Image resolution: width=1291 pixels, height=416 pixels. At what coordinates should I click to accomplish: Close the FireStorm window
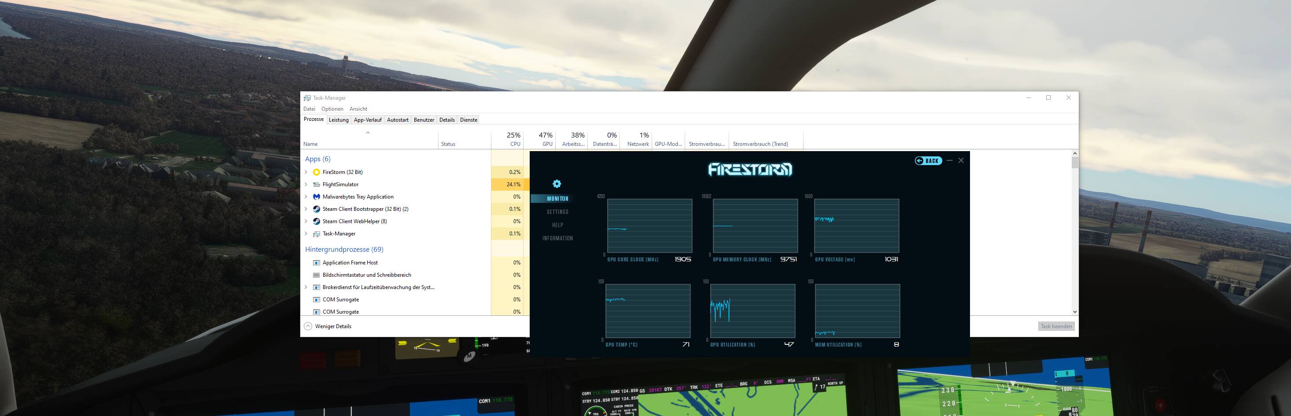tap(961, 160)
